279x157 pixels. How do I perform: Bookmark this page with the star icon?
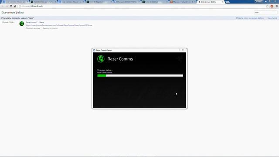coord(267,6)
